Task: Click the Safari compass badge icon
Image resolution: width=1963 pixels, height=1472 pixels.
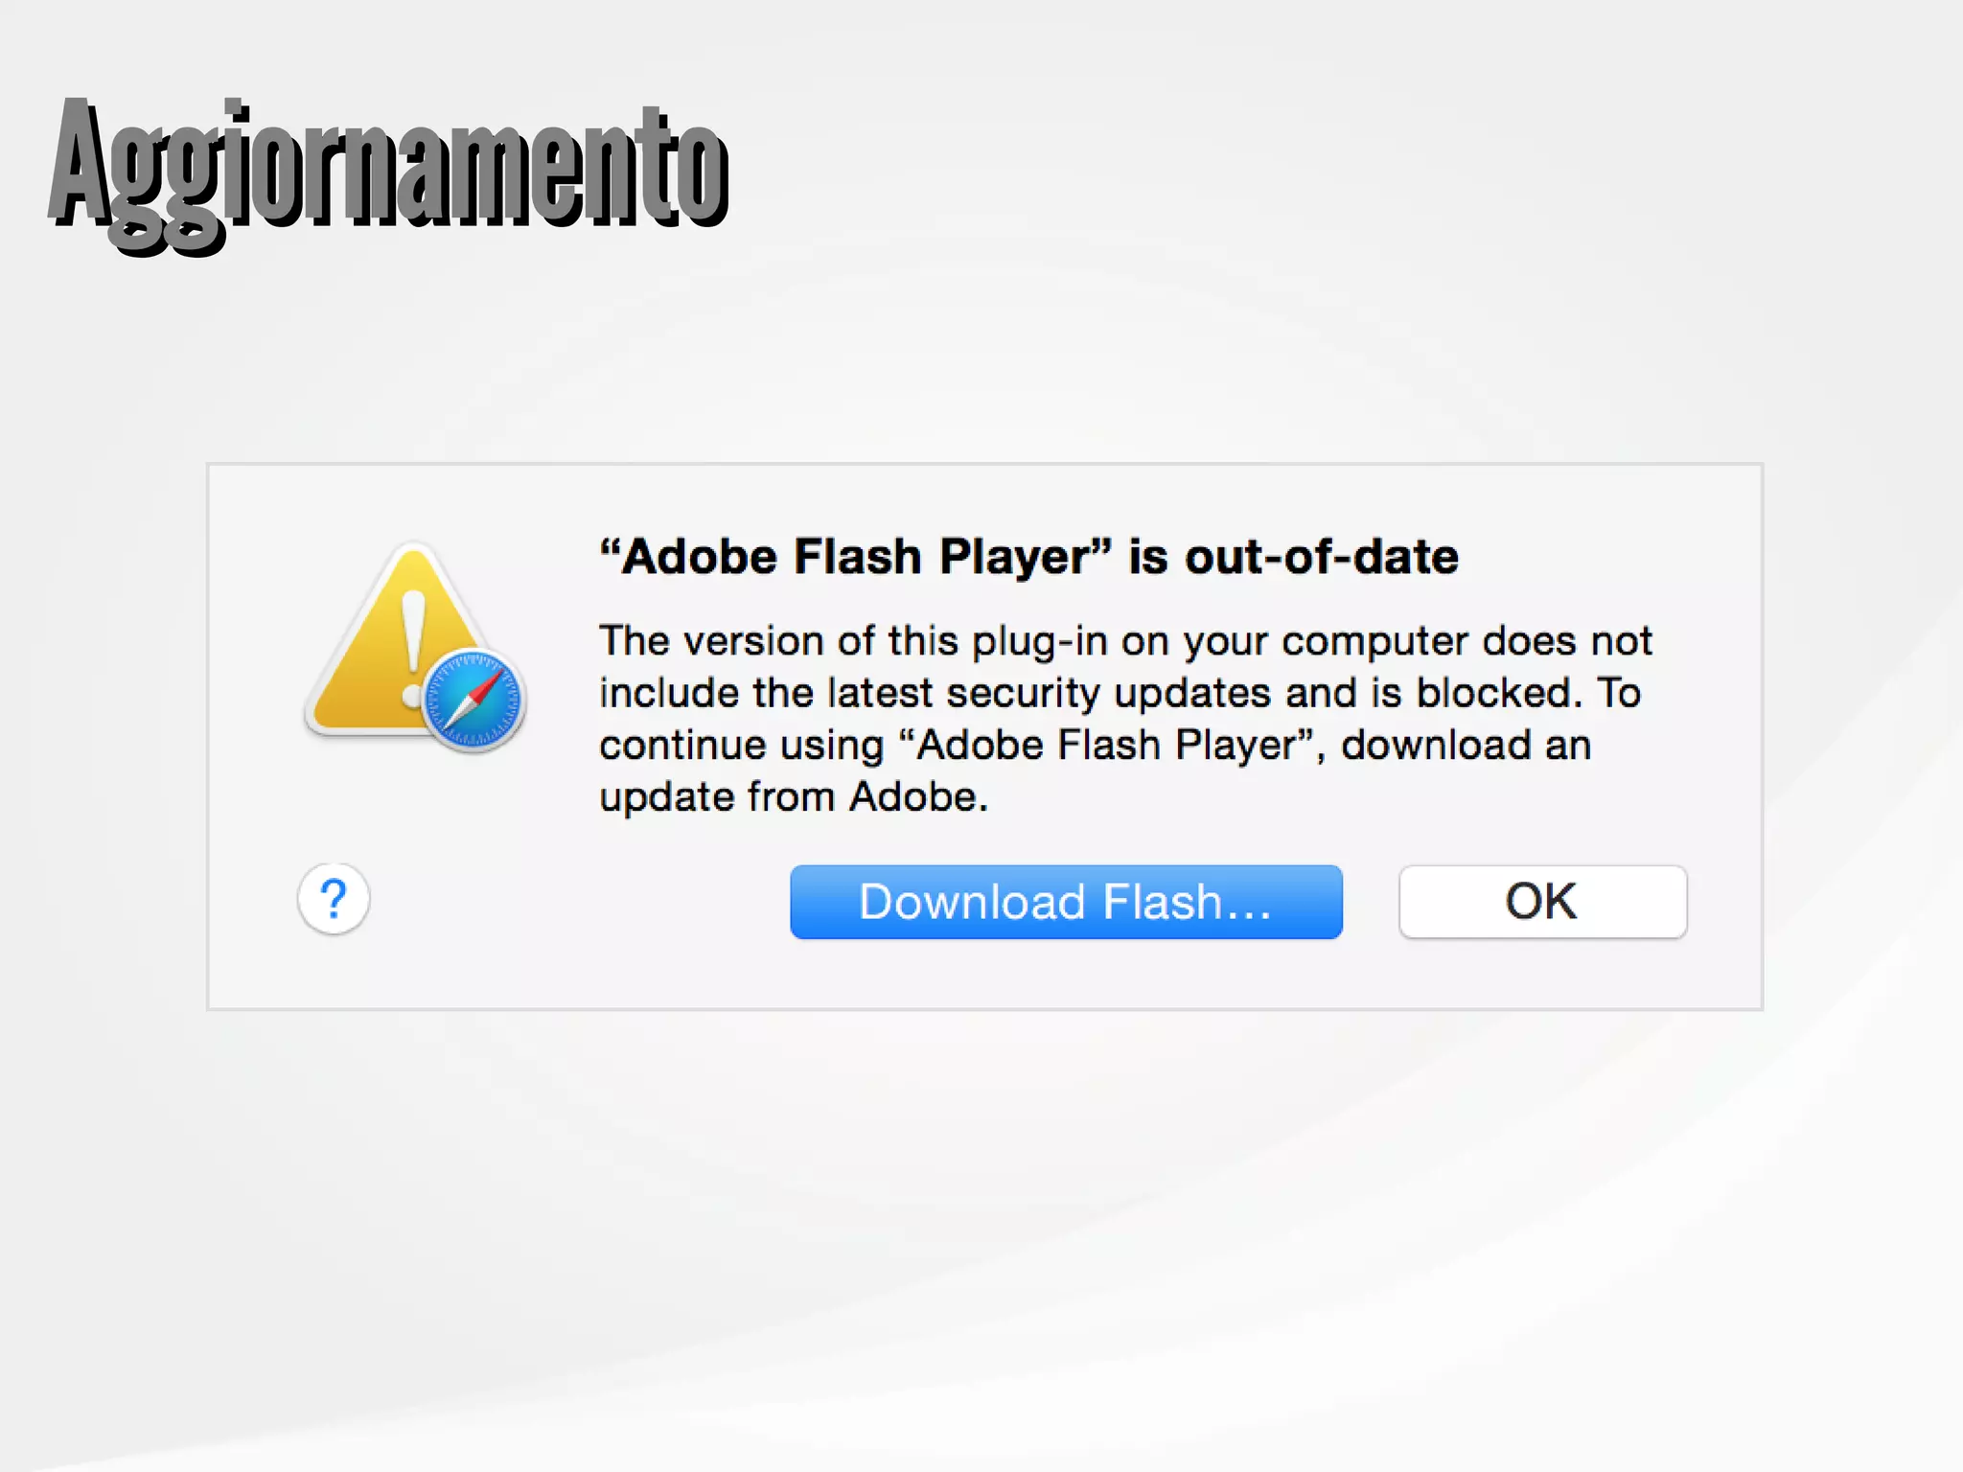Action: [473, 700]
